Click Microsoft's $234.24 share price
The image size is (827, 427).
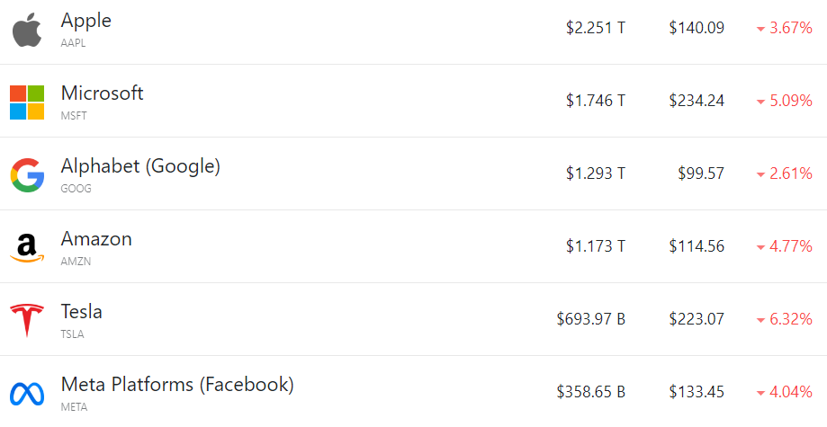696,101
